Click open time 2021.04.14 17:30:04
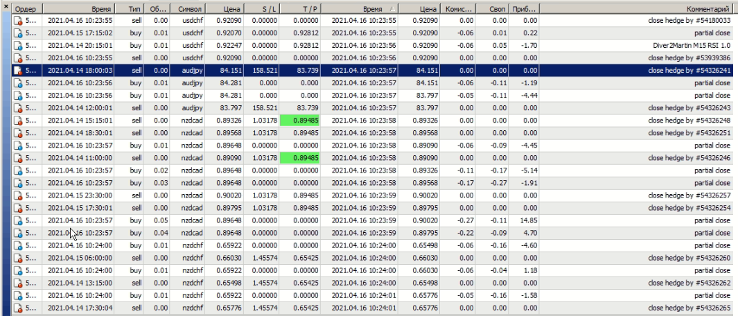The height and width of the screenshot is (316, 738). tap(80, 308)
